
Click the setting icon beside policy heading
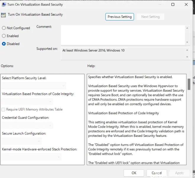pyautogui.click(x=3, y=15)
